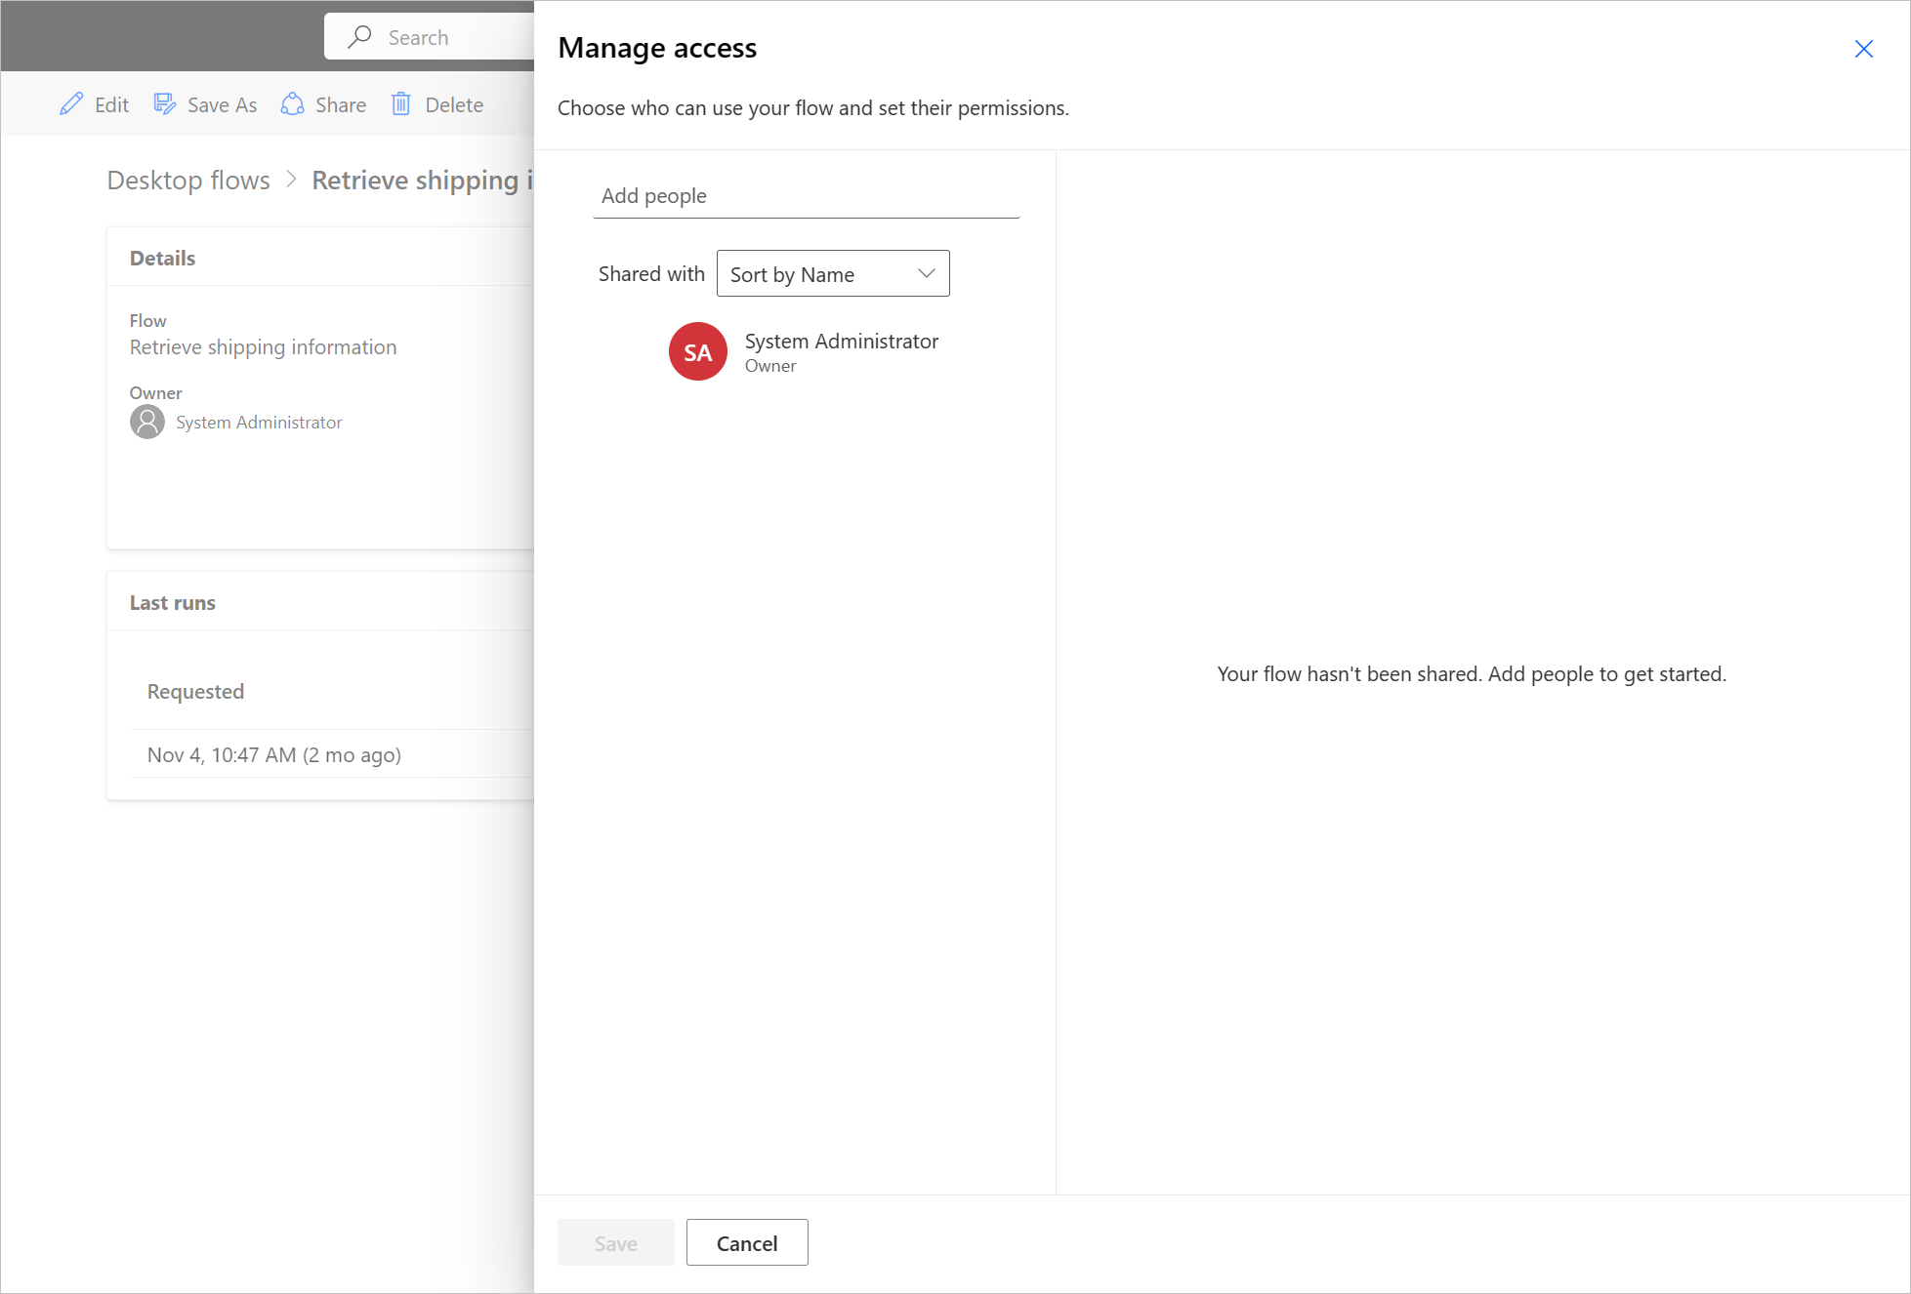Click the Shared with label area
The height and width of the screenshot is (1294, 1911).
650,273
